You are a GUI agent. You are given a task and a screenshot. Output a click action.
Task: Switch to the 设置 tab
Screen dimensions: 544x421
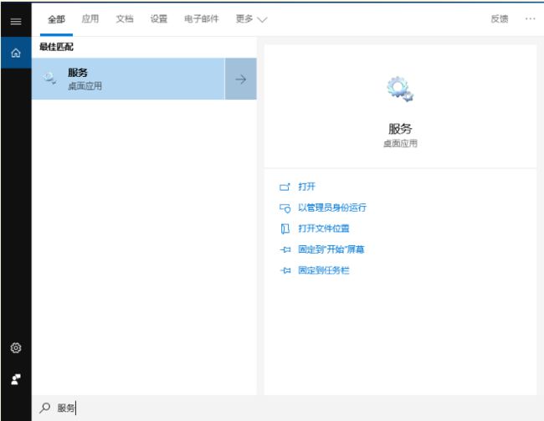[158, 18]
